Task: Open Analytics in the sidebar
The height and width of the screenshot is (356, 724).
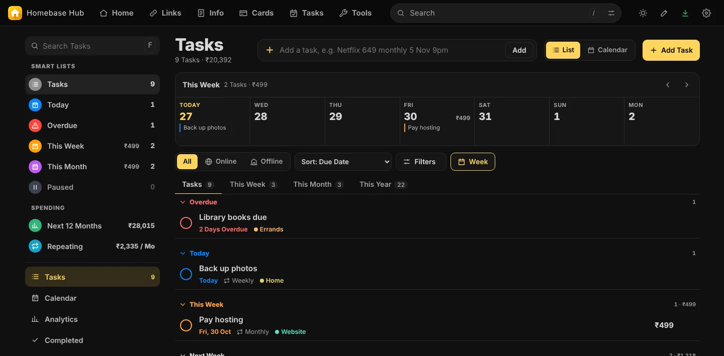Action: coord(93,319)
